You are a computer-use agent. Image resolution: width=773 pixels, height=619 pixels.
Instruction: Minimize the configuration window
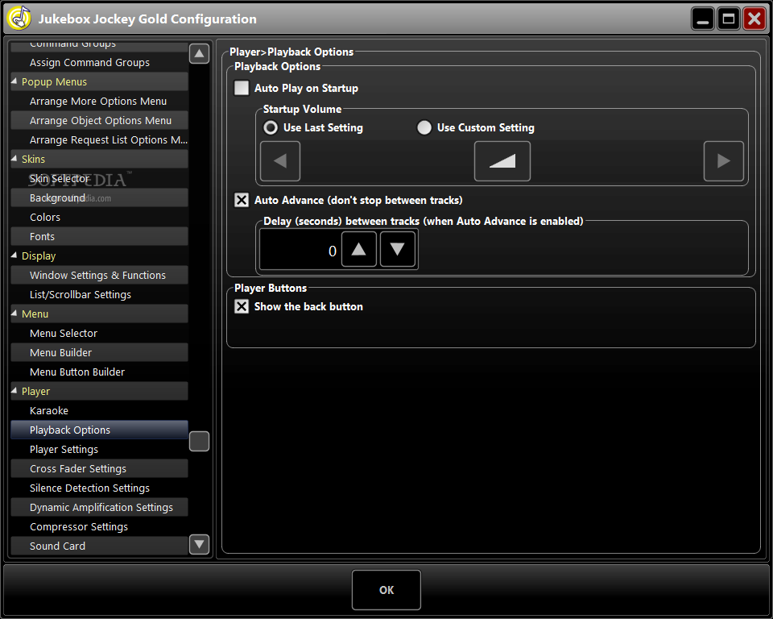point(703,19)
